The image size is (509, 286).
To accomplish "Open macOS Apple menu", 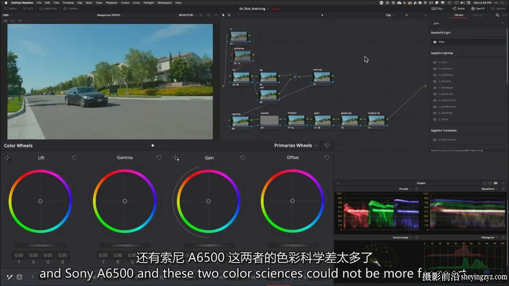I will coord(6,3).
